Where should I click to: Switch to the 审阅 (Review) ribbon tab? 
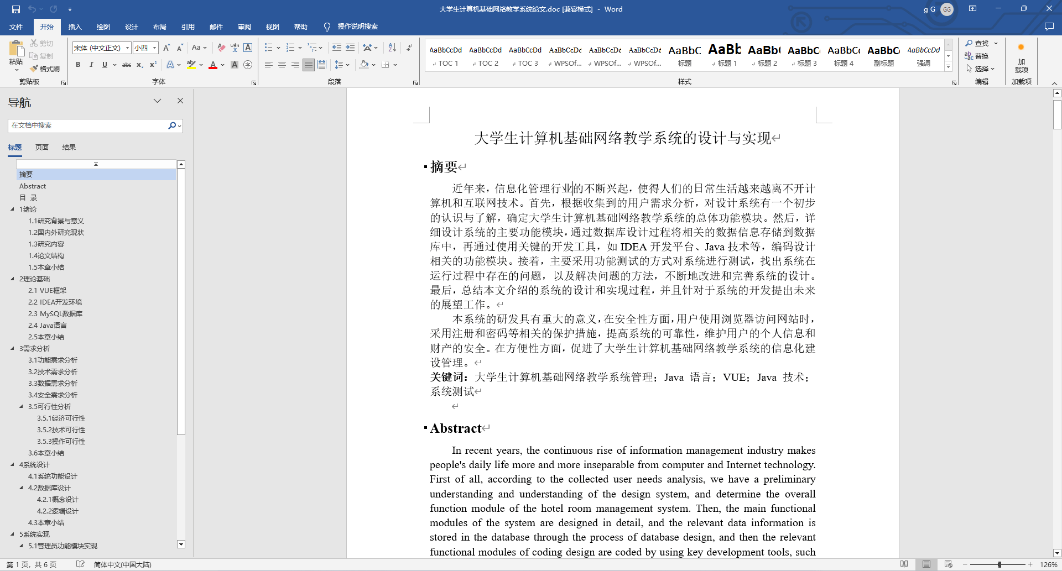(x=244, y=27)
